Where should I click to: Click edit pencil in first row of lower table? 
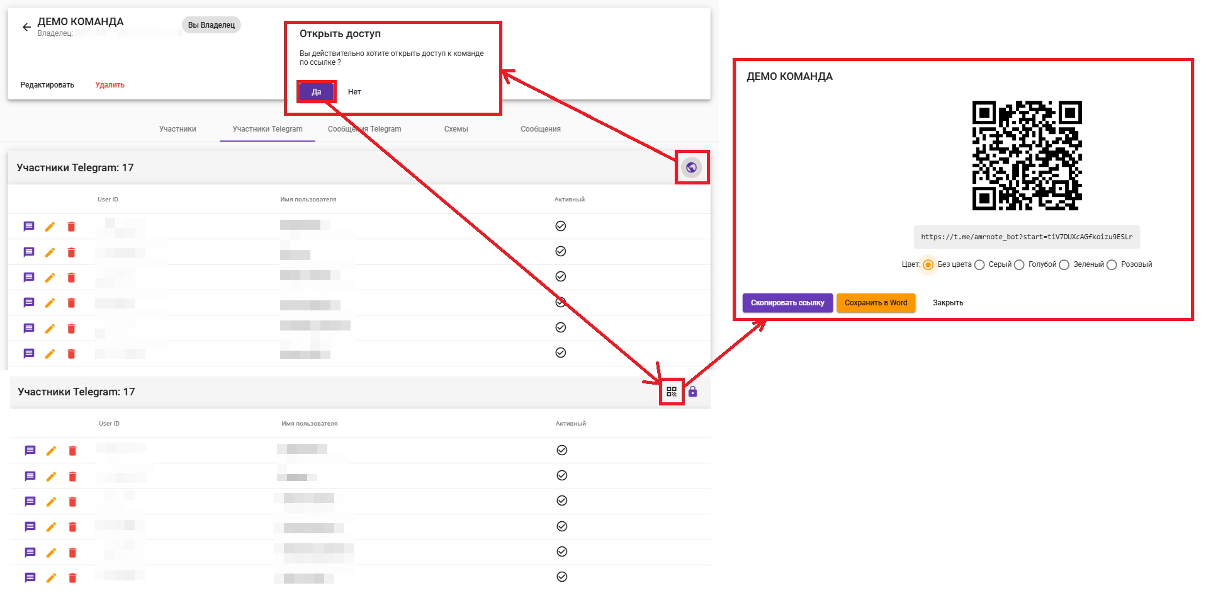coord(52,451)
